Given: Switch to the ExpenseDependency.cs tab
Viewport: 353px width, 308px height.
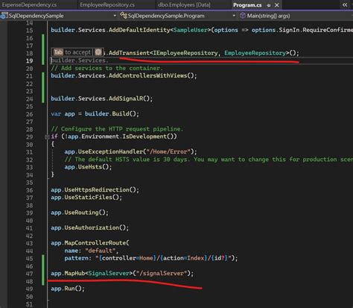Looking at the screenshot, I should 29,4.
